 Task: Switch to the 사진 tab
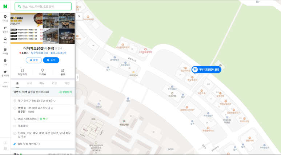(67, 83)
